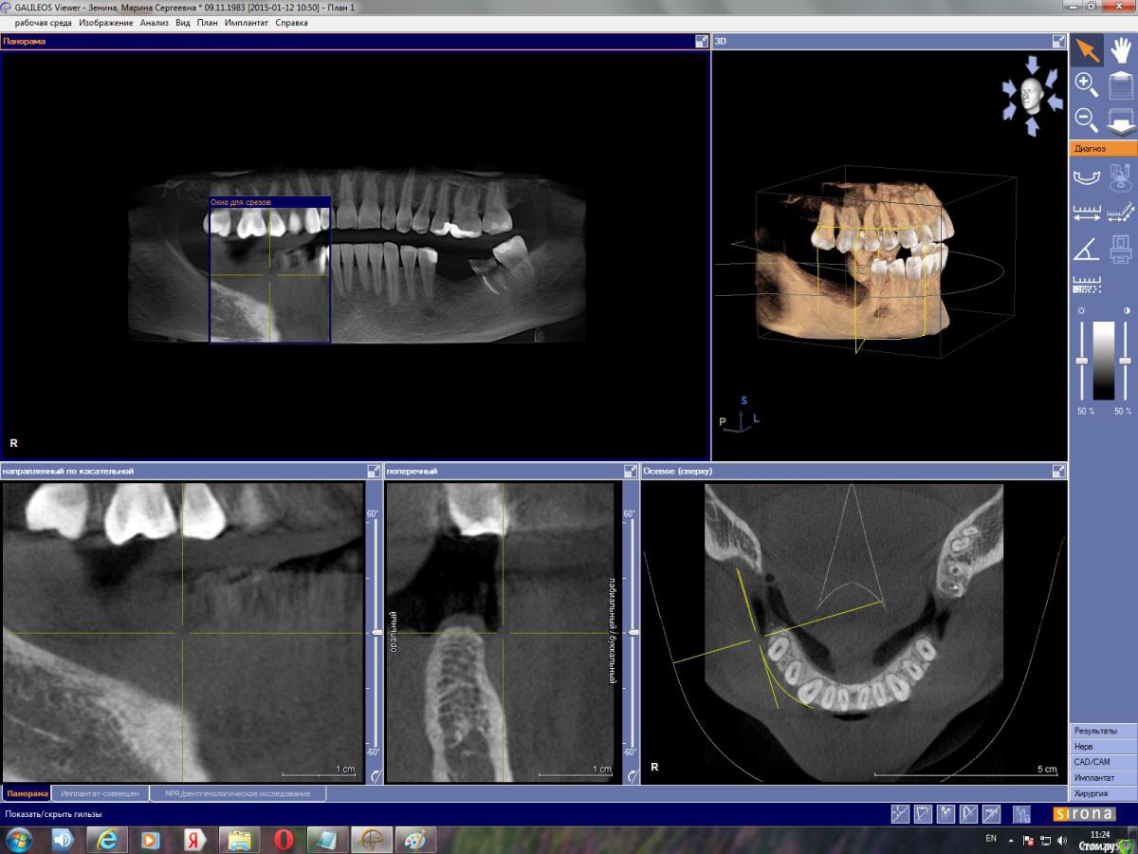Select the straight distance measurement ruler tool

pyautogui.click(x=1087, y=213)
